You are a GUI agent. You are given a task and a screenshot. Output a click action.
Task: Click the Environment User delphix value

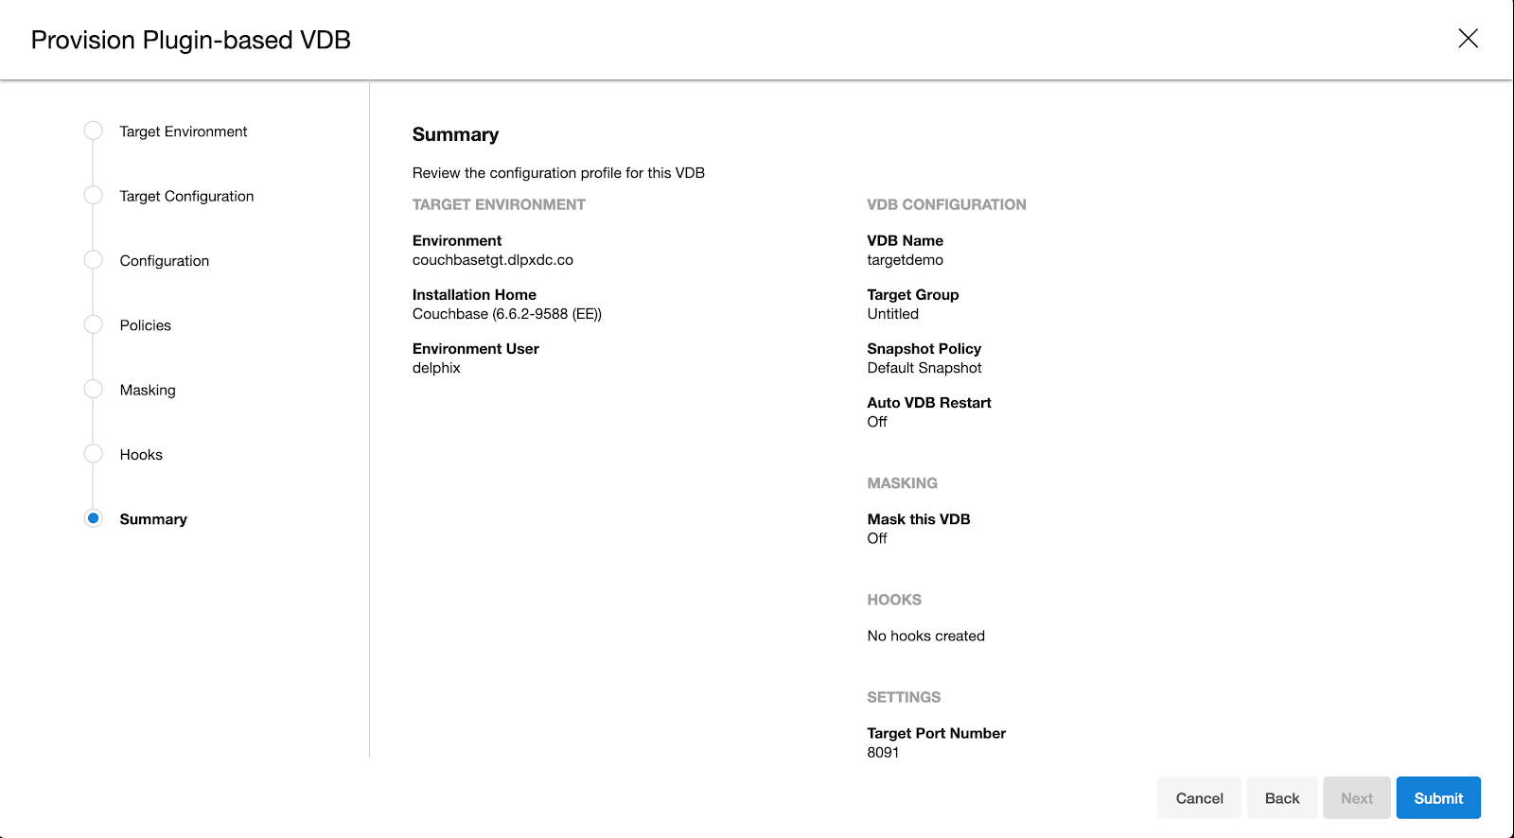click(x=436, y=368)
